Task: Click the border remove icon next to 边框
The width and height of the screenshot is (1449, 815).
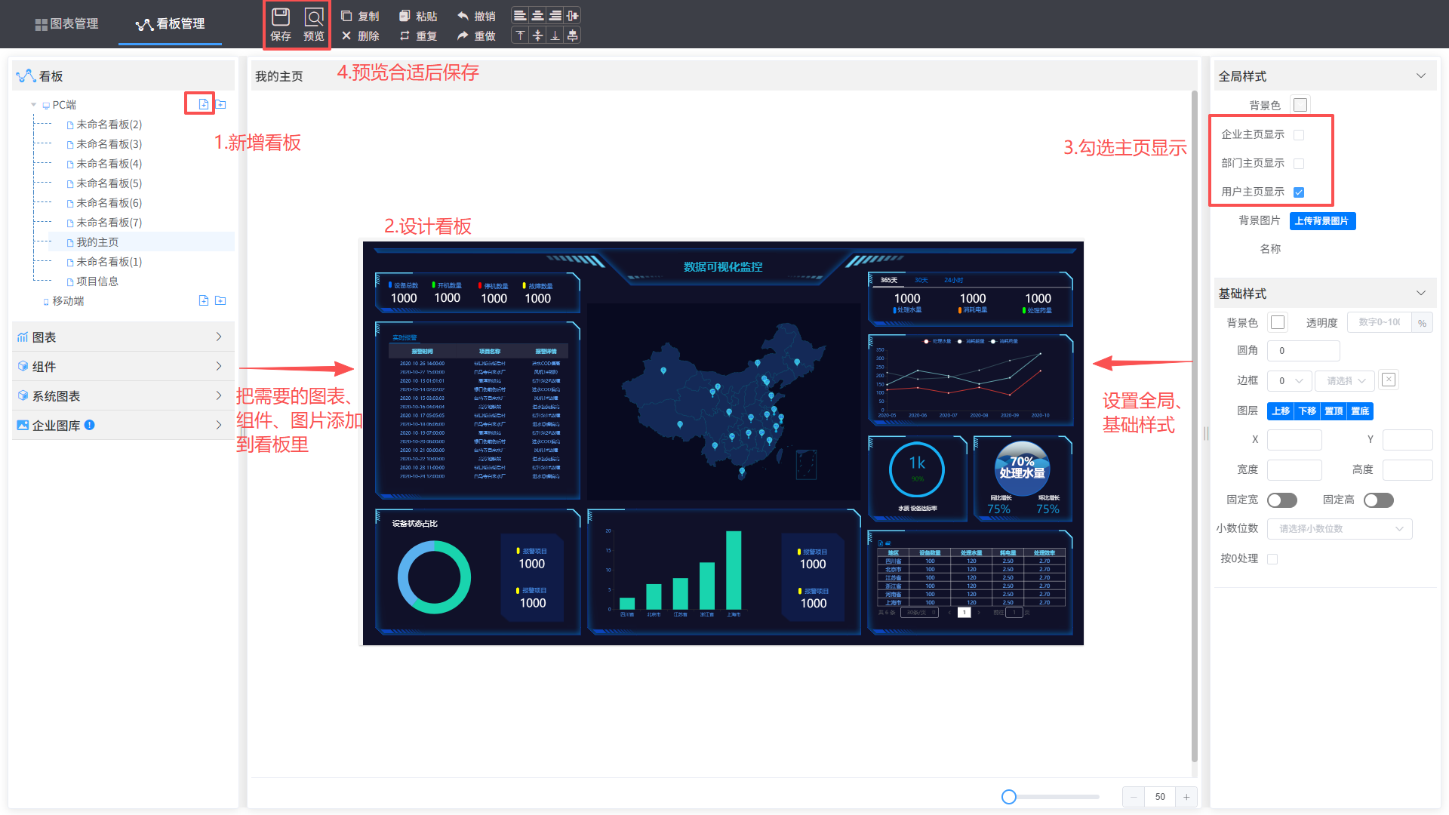Action: [1389, 380]
